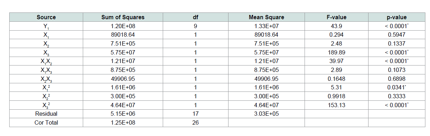Click the Mean Square column header
The image size is (430, 136).
coord(266,17)
